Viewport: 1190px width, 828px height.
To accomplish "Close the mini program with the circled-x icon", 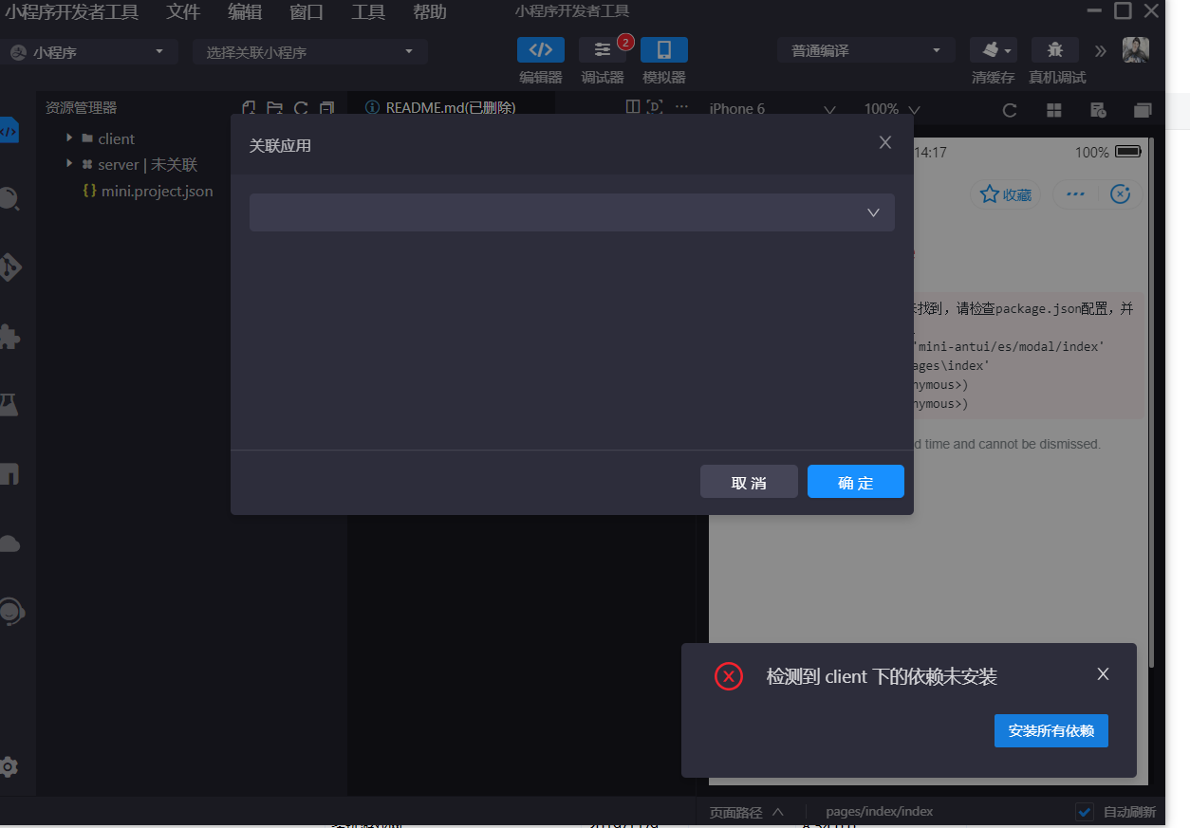I will pos(1121,193).
